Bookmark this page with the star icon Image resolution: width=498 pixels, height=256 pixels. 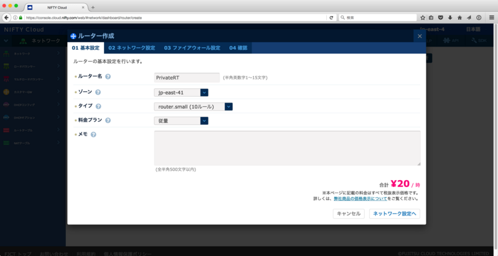(x=423, y=18)
